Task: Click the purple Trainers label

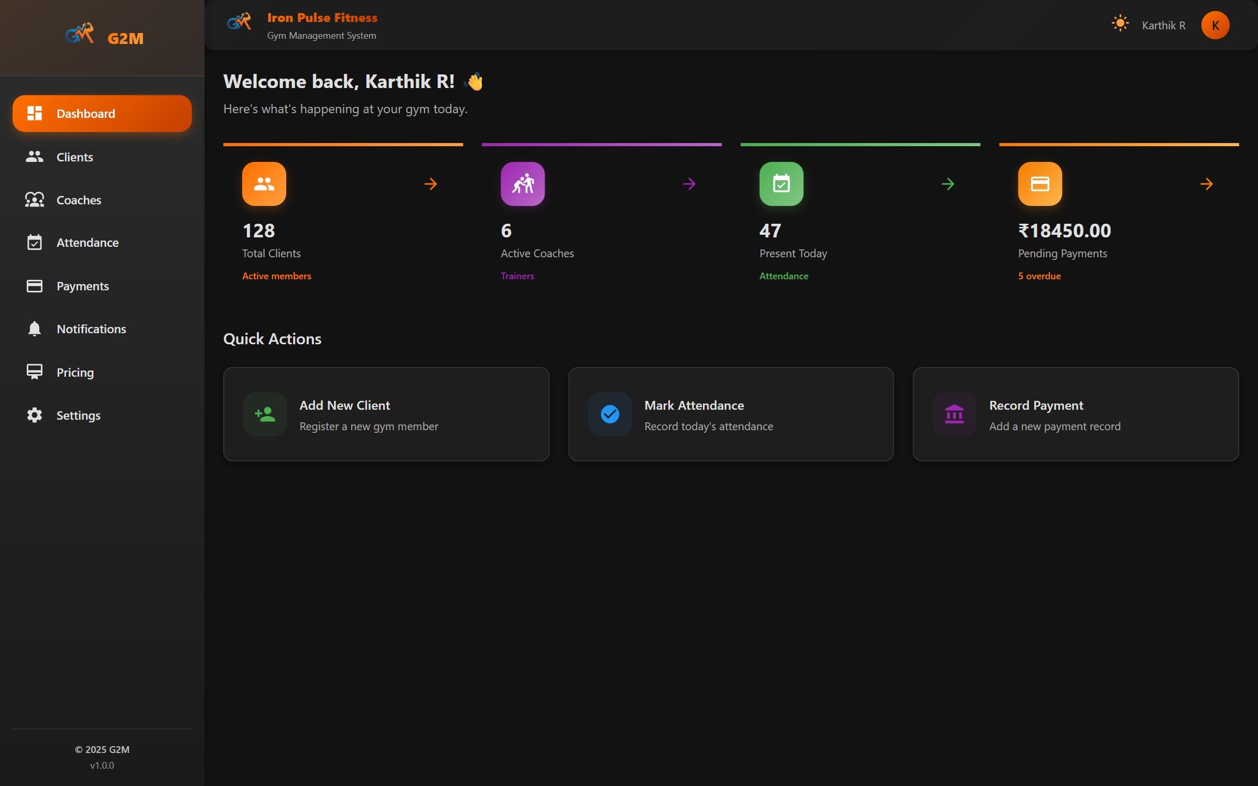Action: point(517,276)
